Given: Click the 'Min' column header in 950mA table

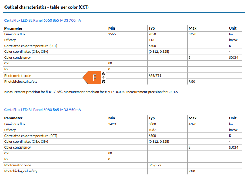Looking at the screenshot, I should coord(111,118).
